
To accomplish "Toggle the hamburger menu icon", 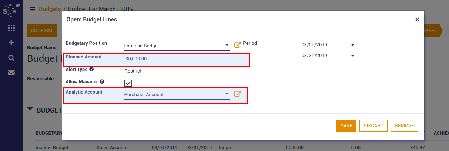I will [33, 9].
